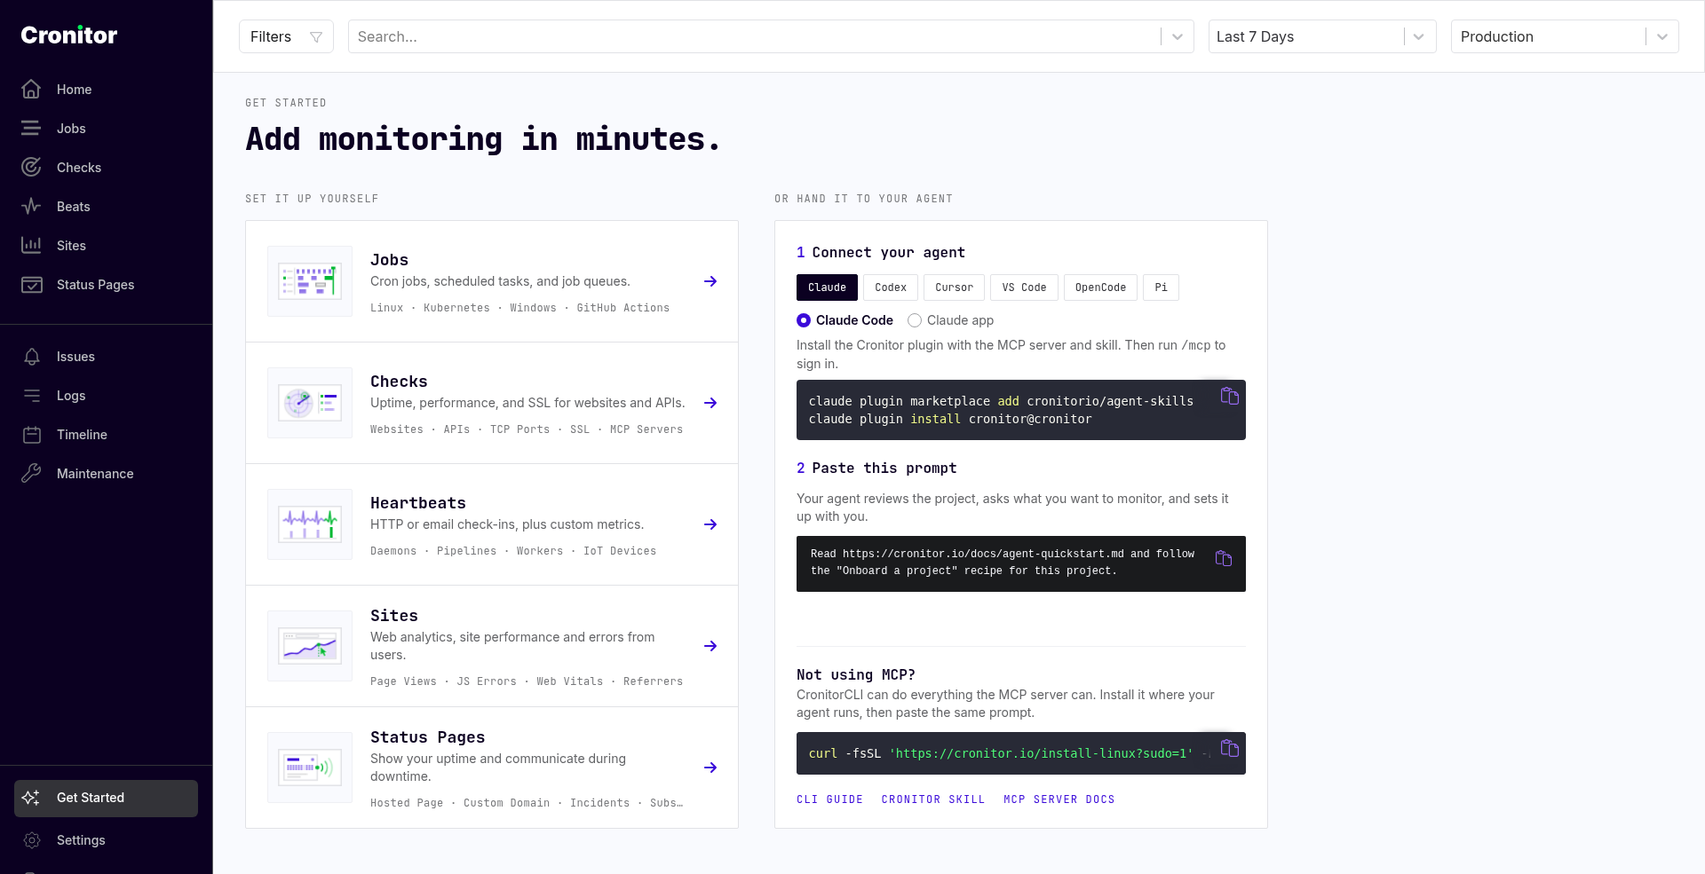1705x874 pixels.
Task: Copy the agent-quickstart prompt text
Action: pos(1224,558)
